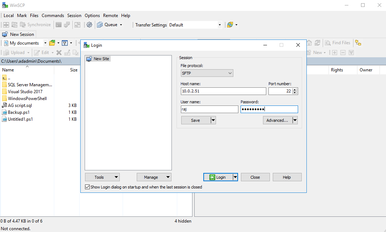Open the Help menu in menu bar
386x232 pixels.
[x=126, y=16]
